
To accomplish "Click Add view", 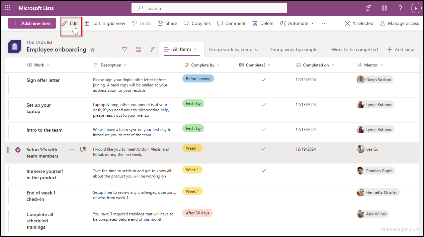I will pos(401,50).
